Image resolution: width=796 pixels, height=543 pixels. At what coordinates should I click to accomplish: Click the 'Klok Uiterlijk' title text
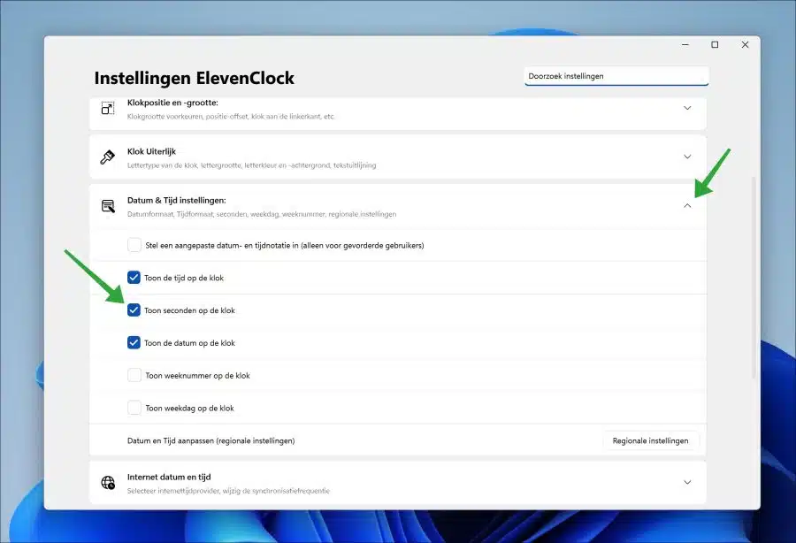click(151, 151)
